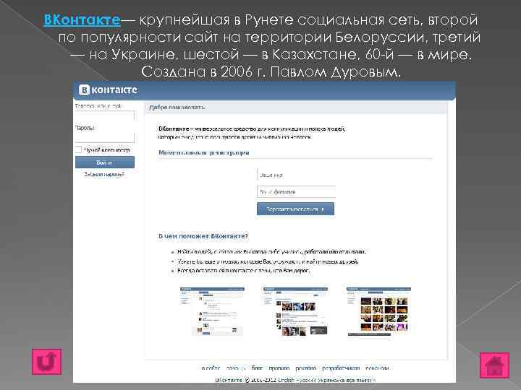Focus the Пароль password field
Image resolution: width=521 pixels, height=390 pixels.
coord(105,138)
